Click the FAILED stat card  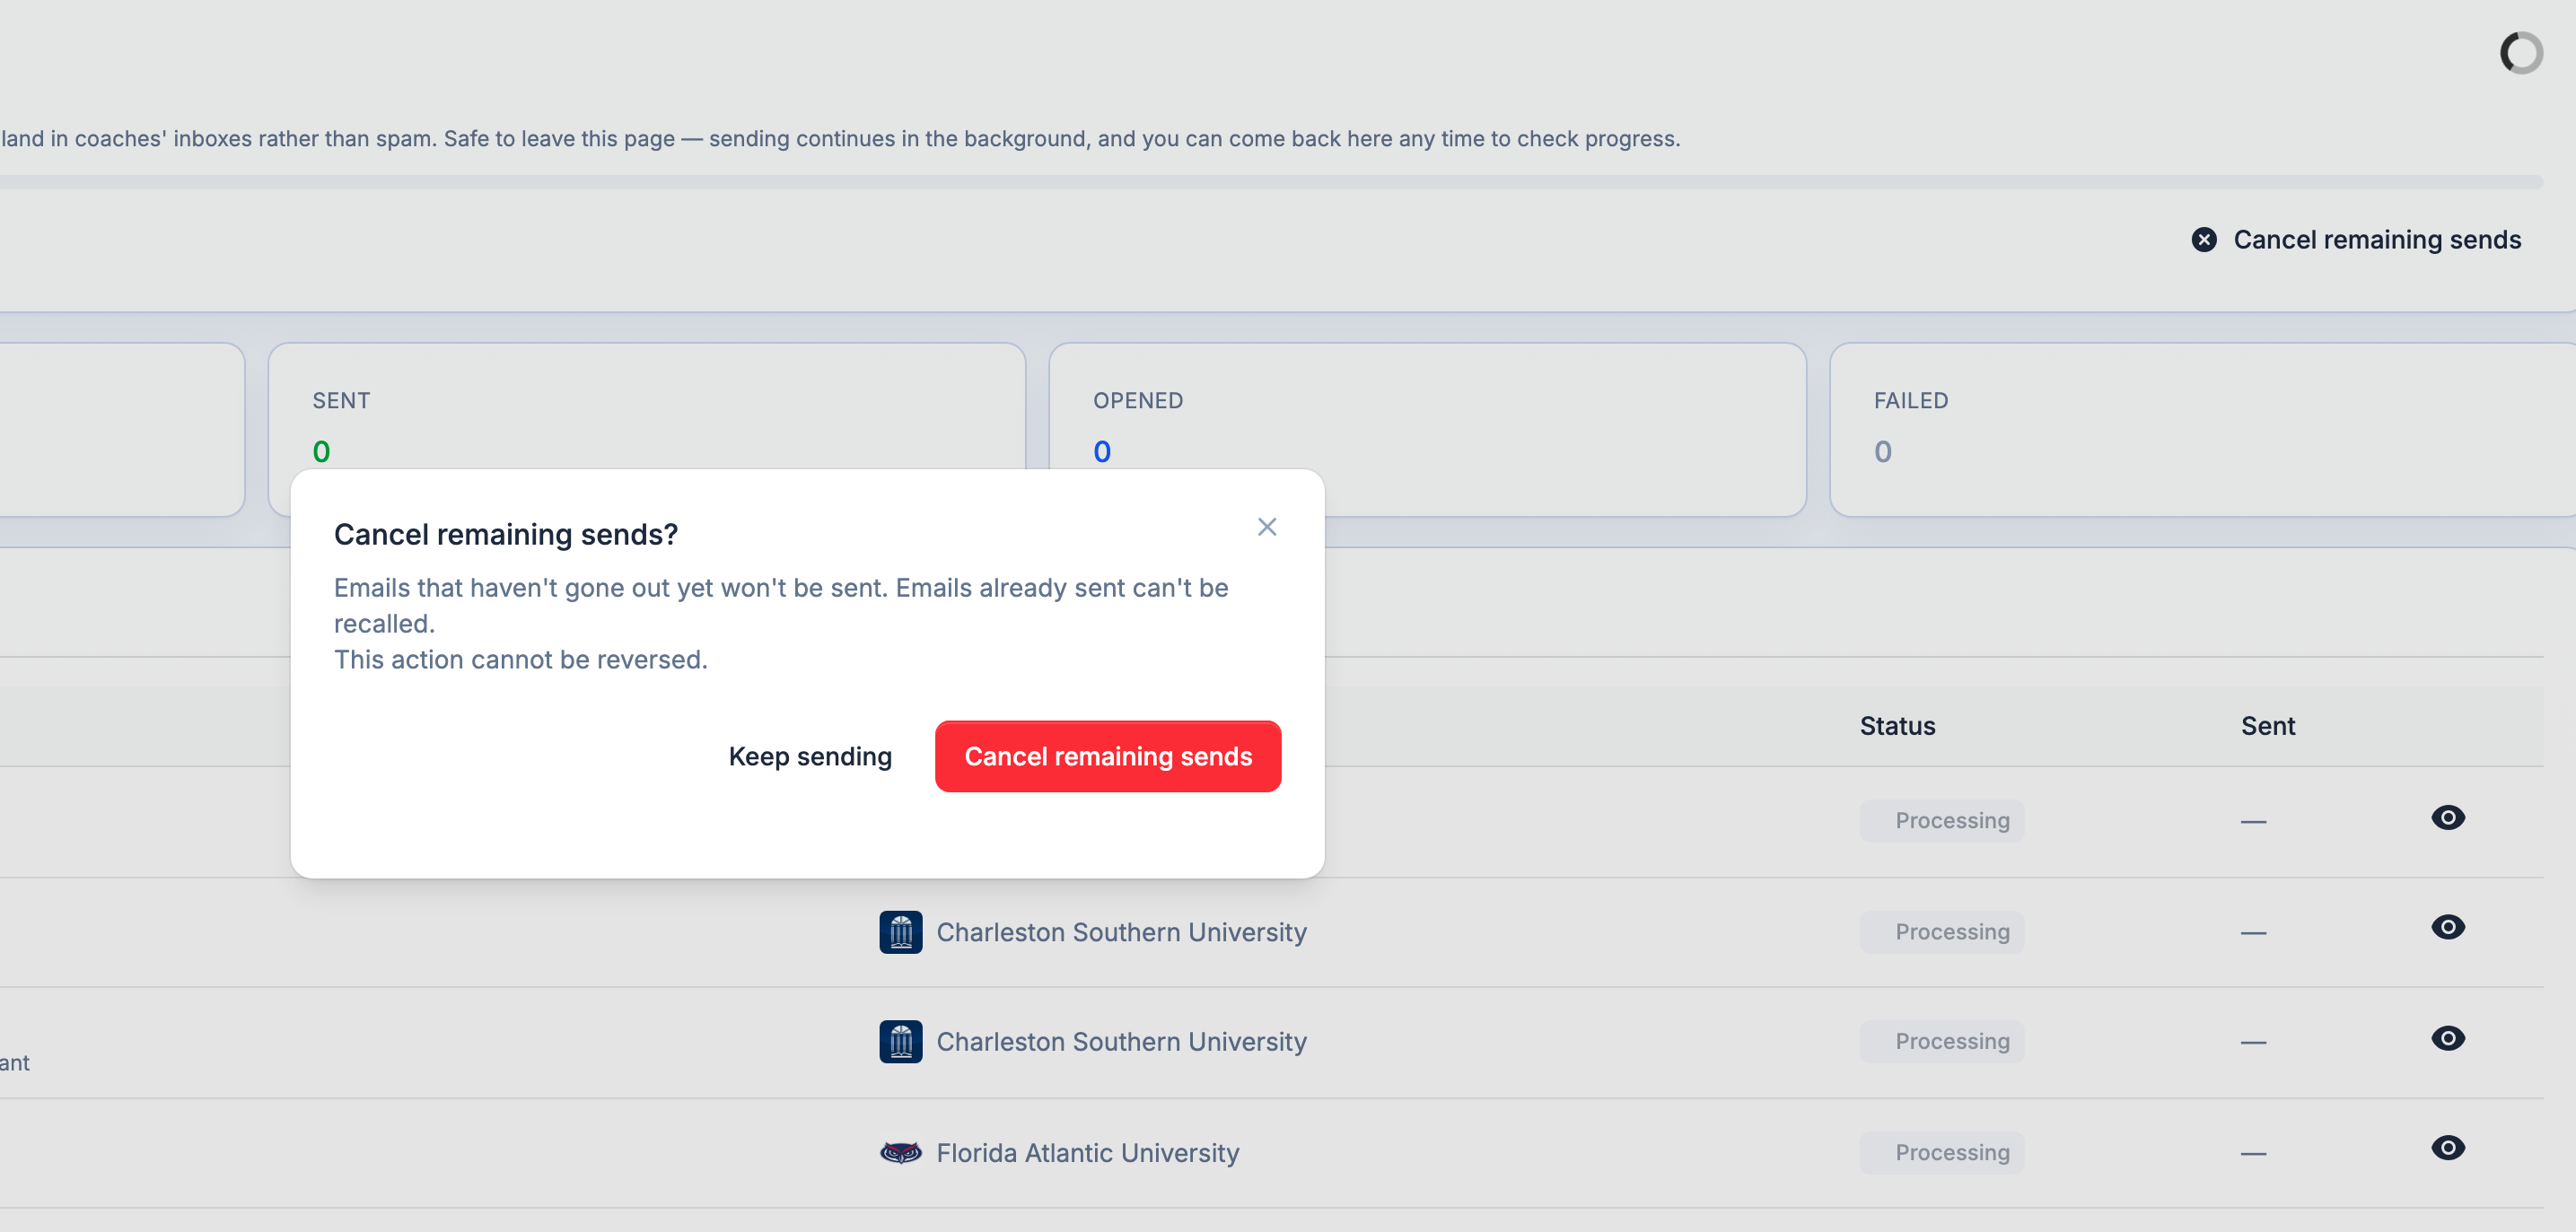click(x=2202, y=430)
